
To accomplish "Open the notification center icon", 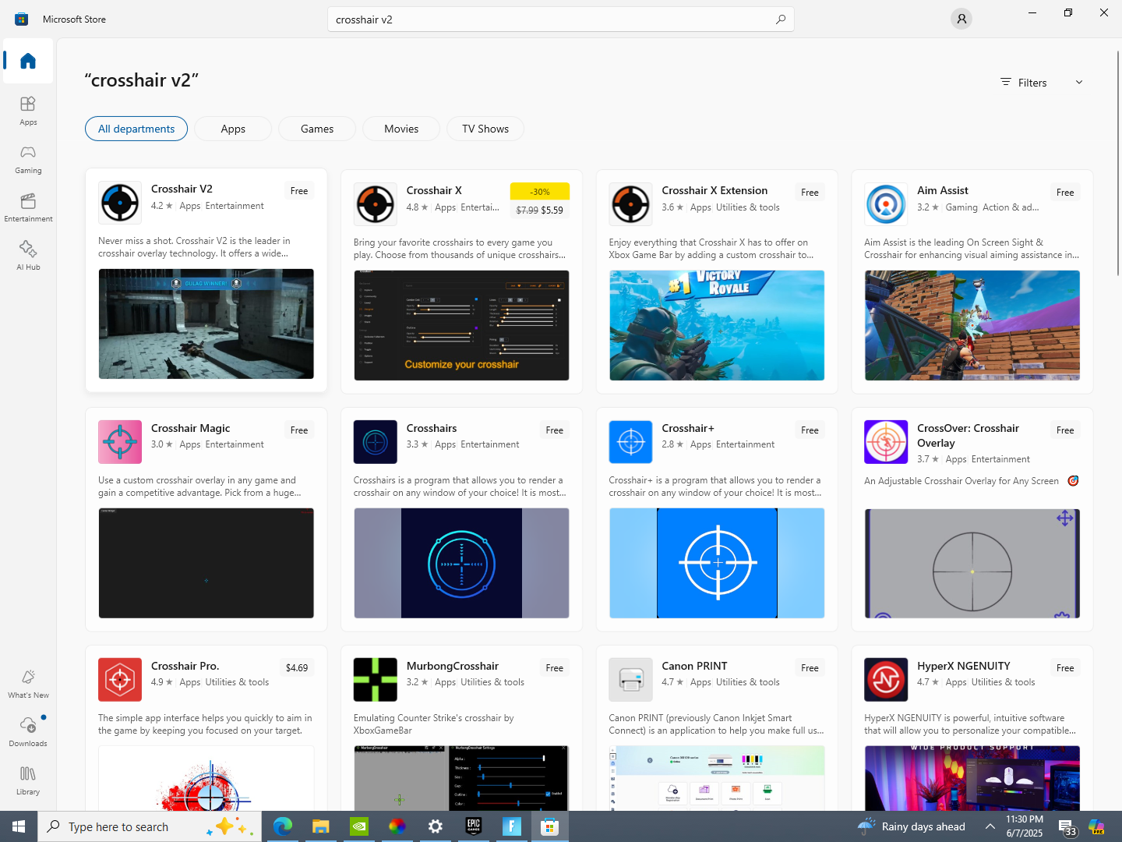I will [1067, 826].
